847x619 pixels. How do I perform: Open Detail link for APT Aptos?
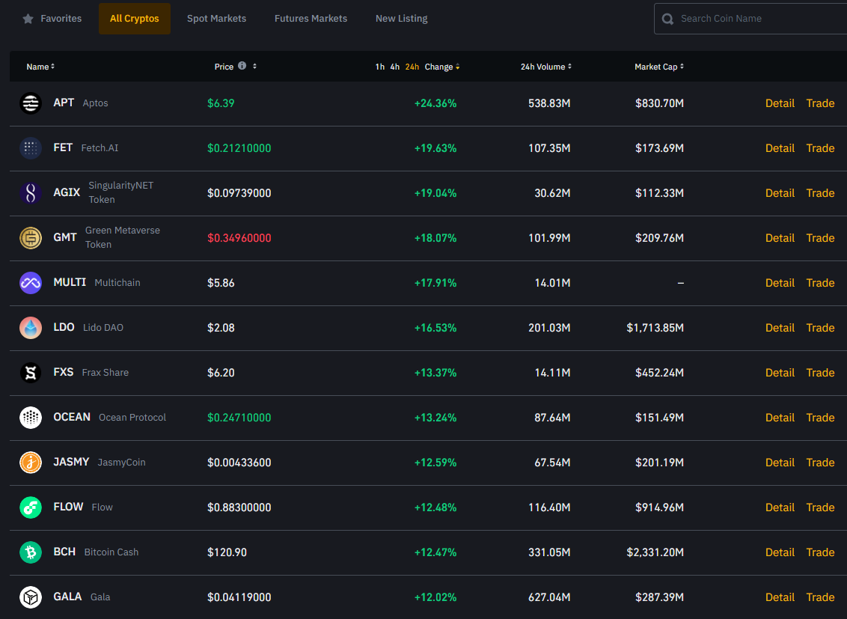tap(780, 103)
